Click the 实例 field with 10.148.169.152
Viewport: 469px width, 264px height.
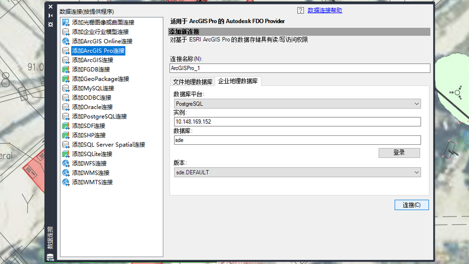[298, 122]
